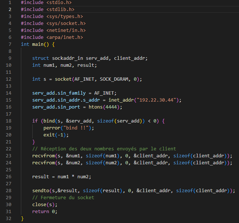This screenshot has height=223, width=239.
Task: Click the sendto function call
Action: [41, 190]
